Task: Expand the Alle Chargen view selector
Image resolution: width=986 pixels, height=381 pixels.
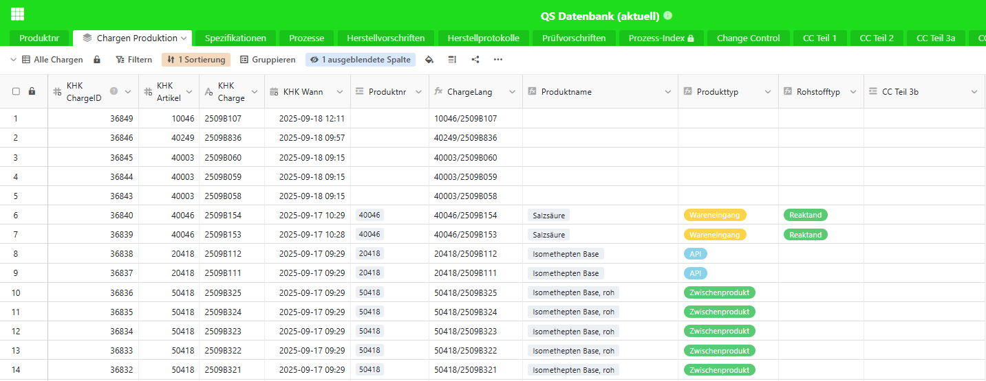Action: (x=14, y=60)
